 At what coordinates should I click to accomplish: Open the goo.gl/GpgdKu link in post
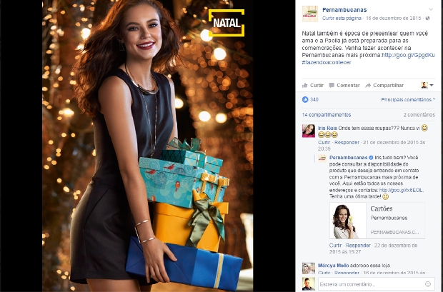point(408,55)
